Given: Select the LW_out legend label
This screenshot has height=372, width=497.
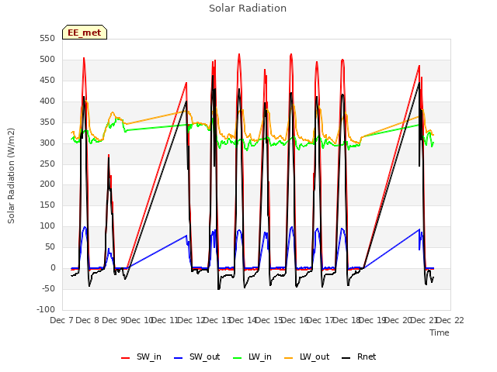Looking at the screenshot, I should (x=315, y=356).
